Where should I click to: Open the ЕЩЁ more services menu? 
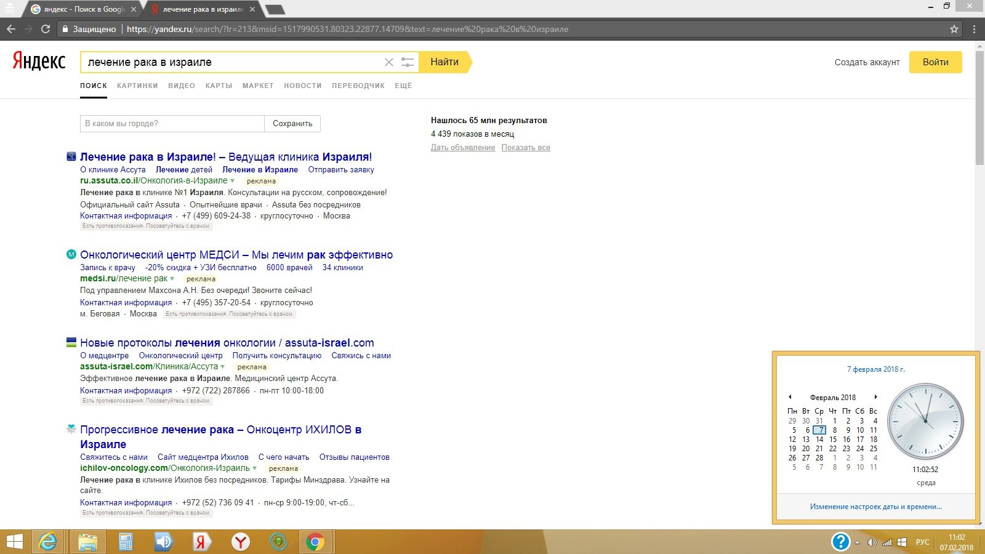pyautogui.click(x=403, y=86)
